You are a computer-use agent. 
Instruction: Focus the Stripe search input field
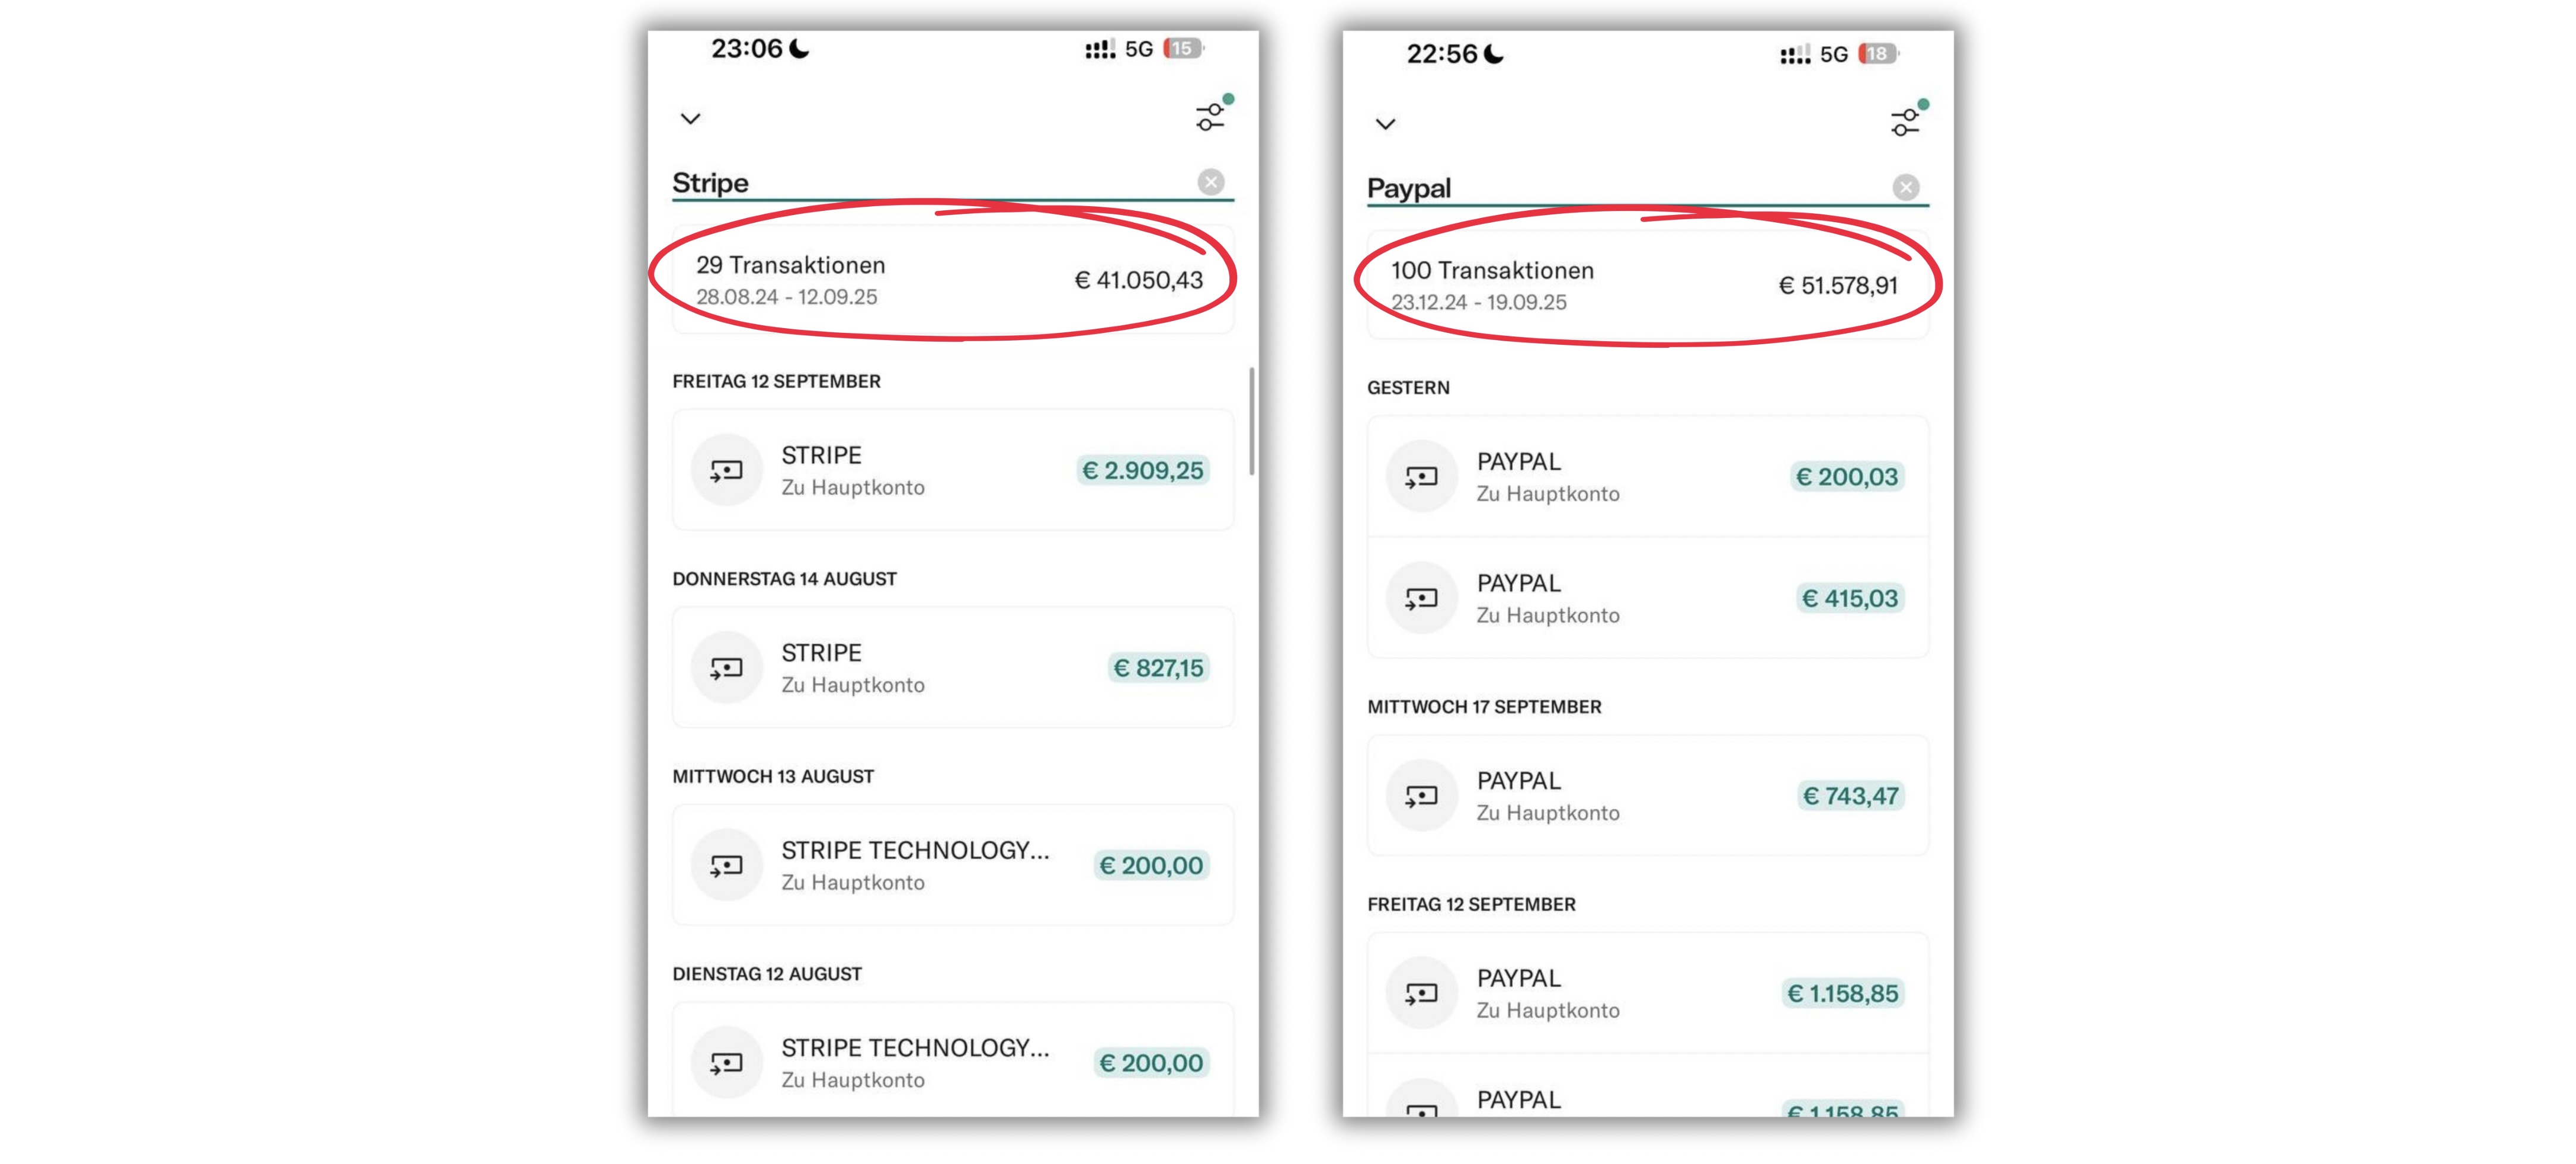(930, 183)
